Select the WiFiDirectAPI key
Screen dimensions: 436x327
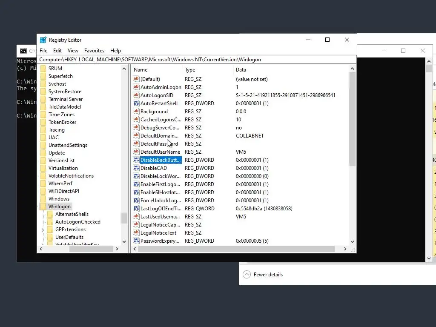pos(64,191)
